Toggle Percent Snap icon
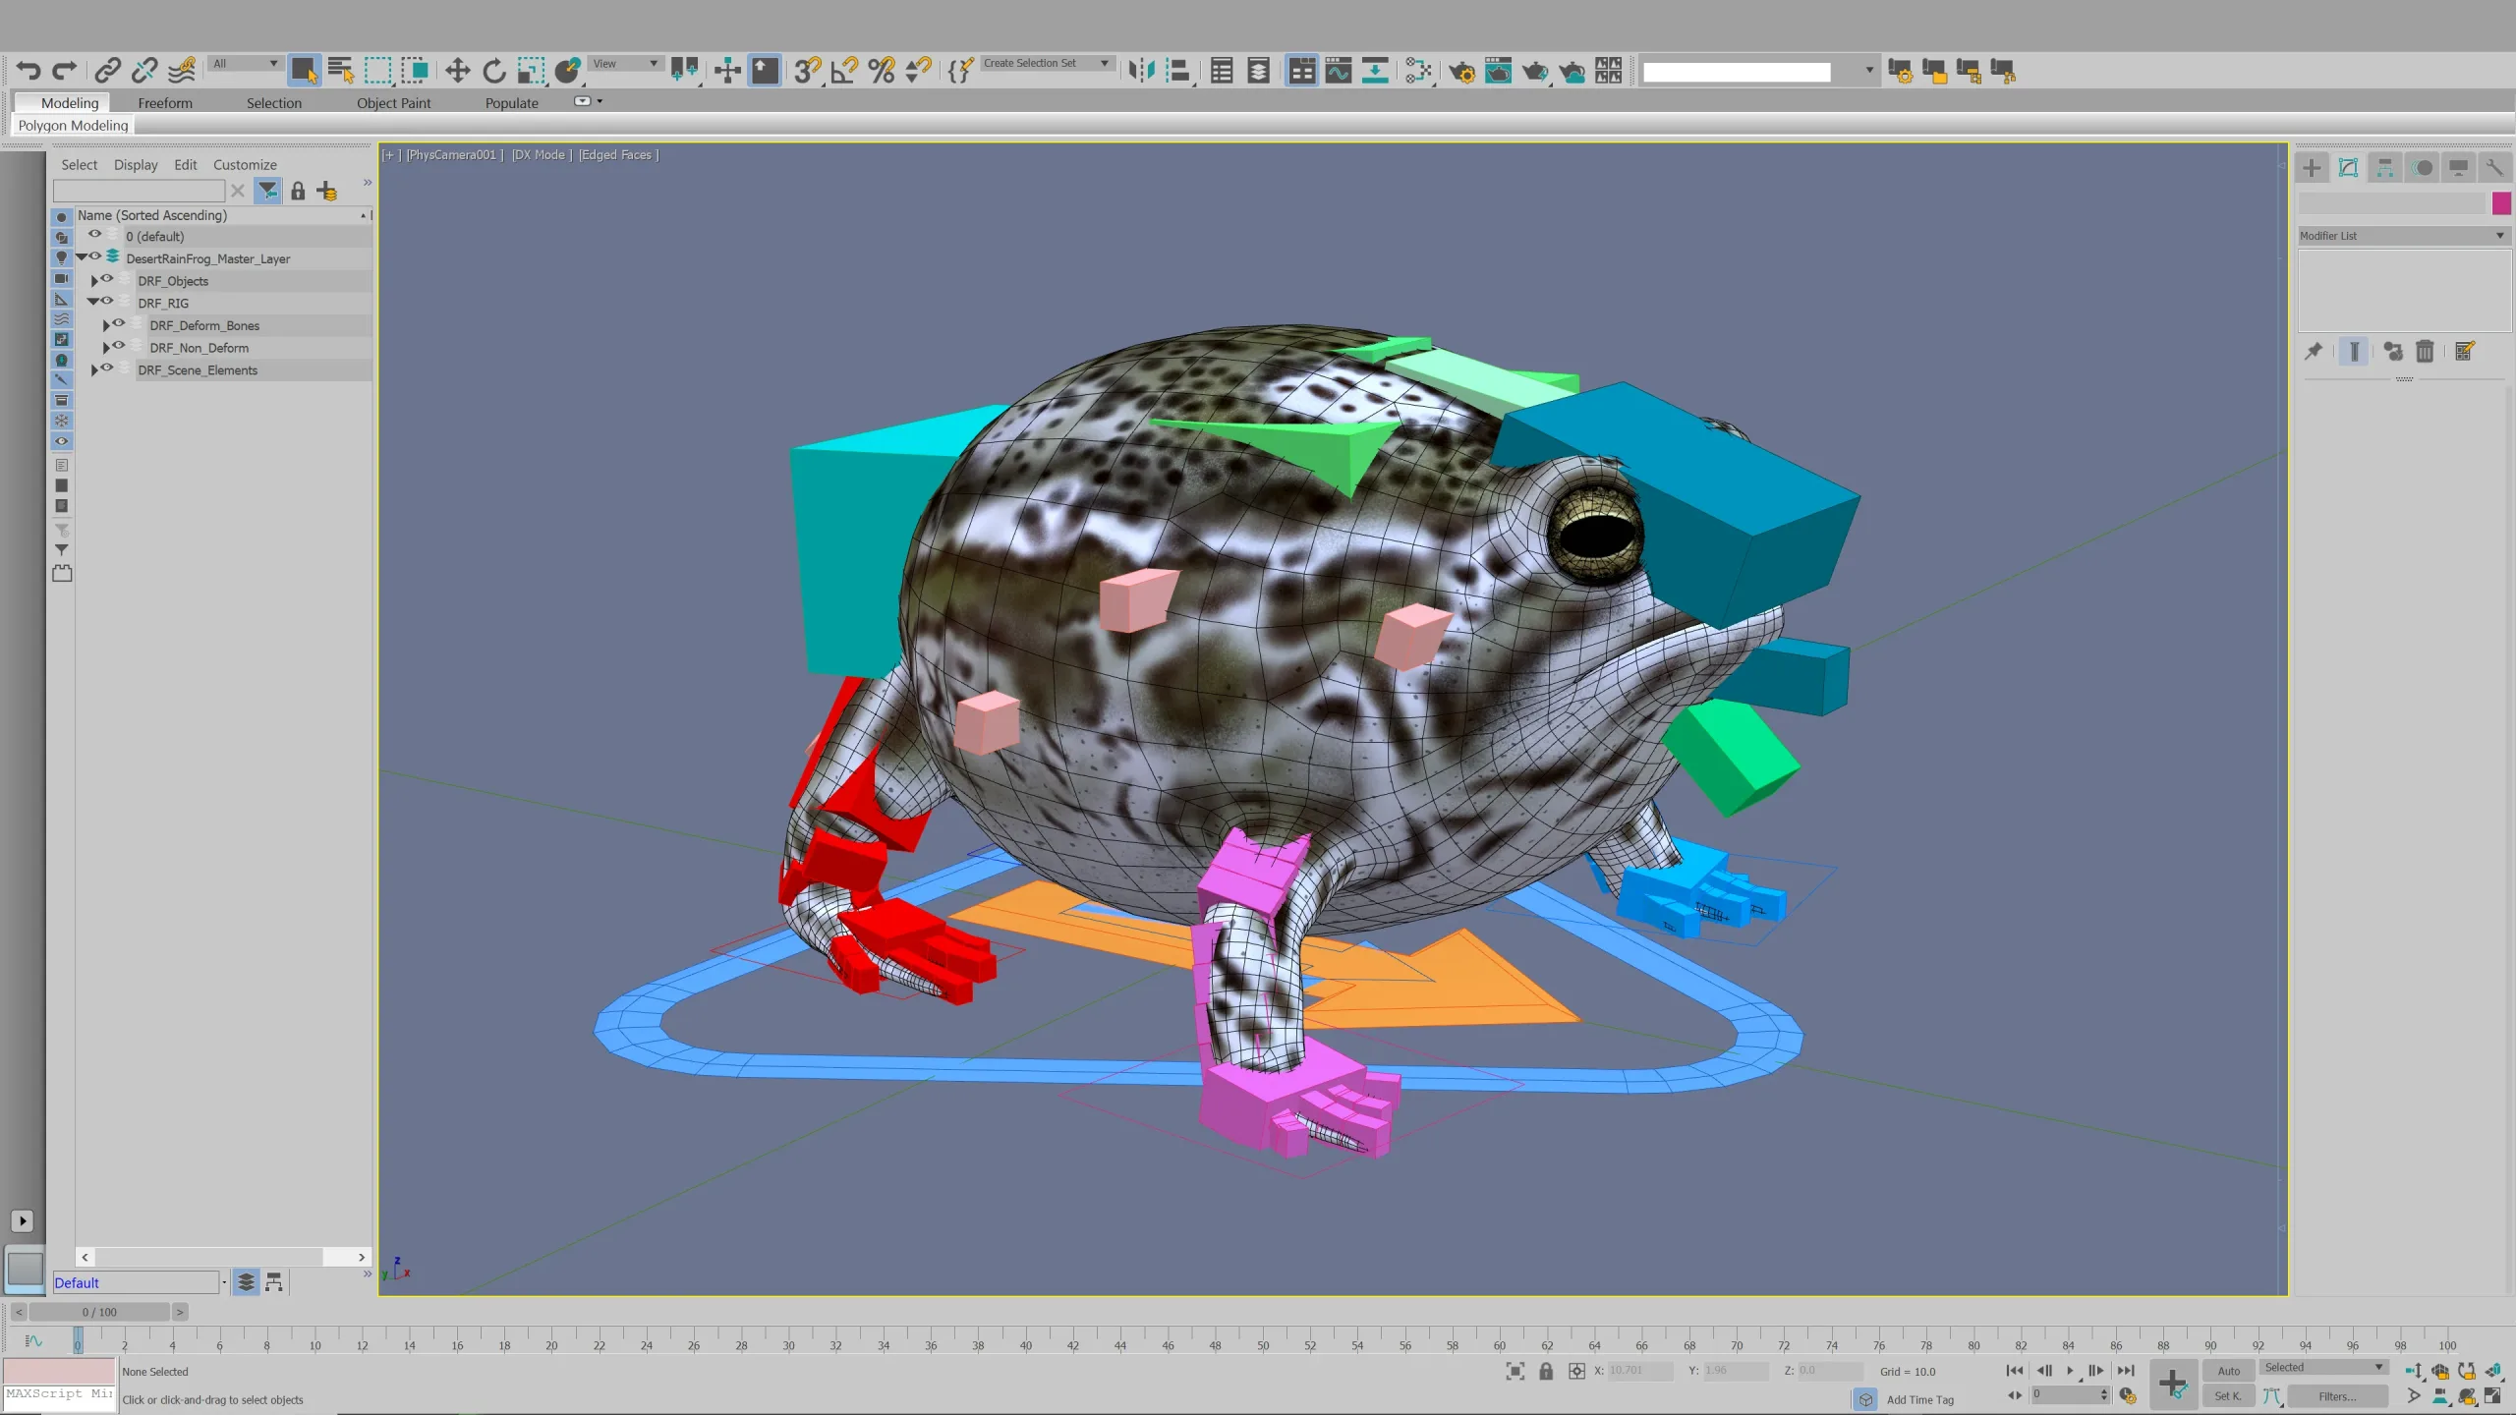 (x=882, y=70)
